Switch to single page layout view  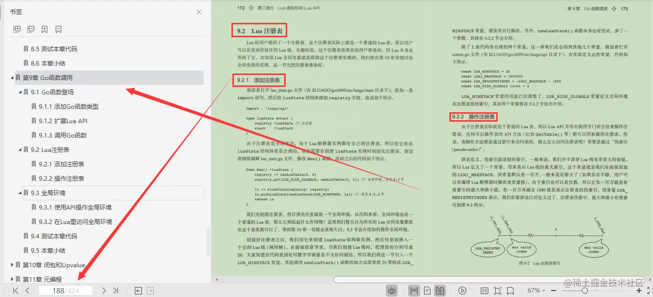pos(428,291)
